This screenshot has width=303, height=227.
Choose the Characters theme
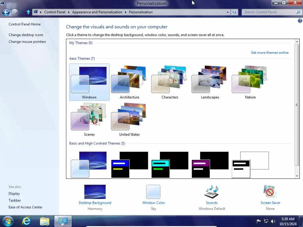tap(170, 82)
